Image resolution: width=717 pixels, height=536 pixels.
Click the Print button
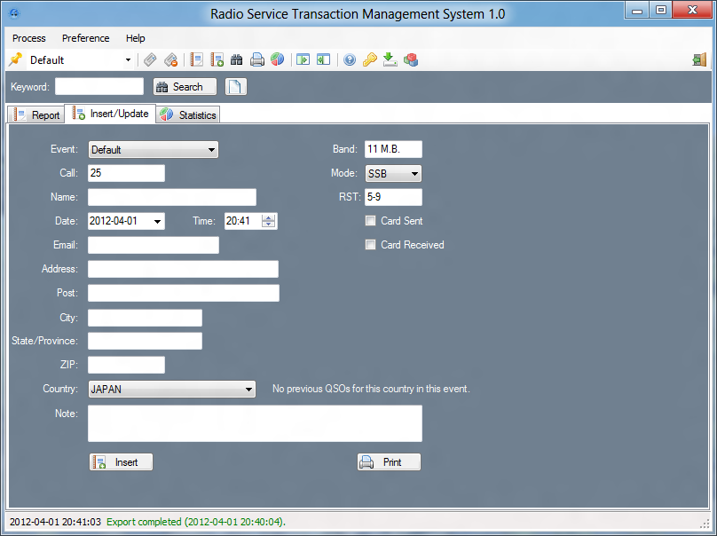click(389, 462)
